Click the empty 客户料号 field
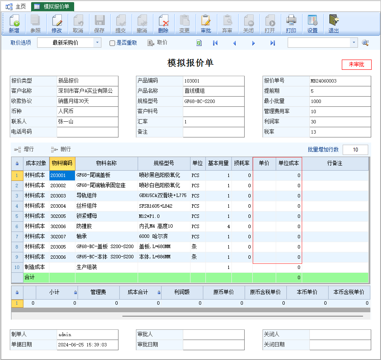Image resolution: width=381 pixels, height=360 pixels. tap(214, 111)
